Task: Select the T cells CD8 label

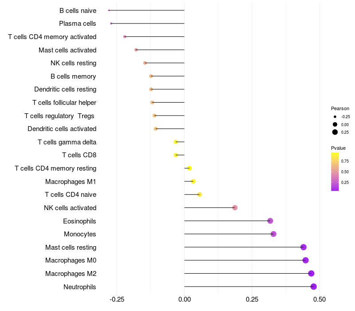Action: (x=79, y=155)
